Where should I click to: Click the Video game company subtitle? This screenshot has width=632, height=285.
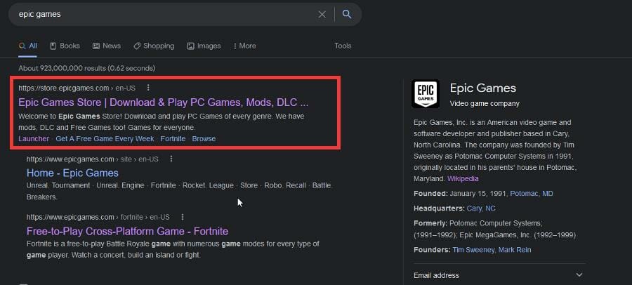pyautogui.click(x=485, y=104)
